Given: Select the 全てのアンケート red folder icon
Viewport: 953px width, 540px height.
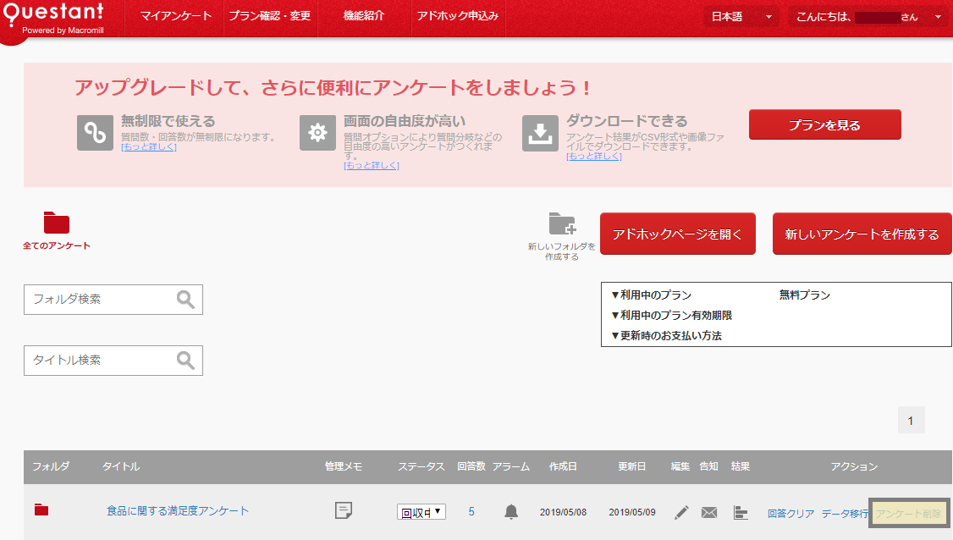Looking at the screenshot, I should click(x=57, y=223).
